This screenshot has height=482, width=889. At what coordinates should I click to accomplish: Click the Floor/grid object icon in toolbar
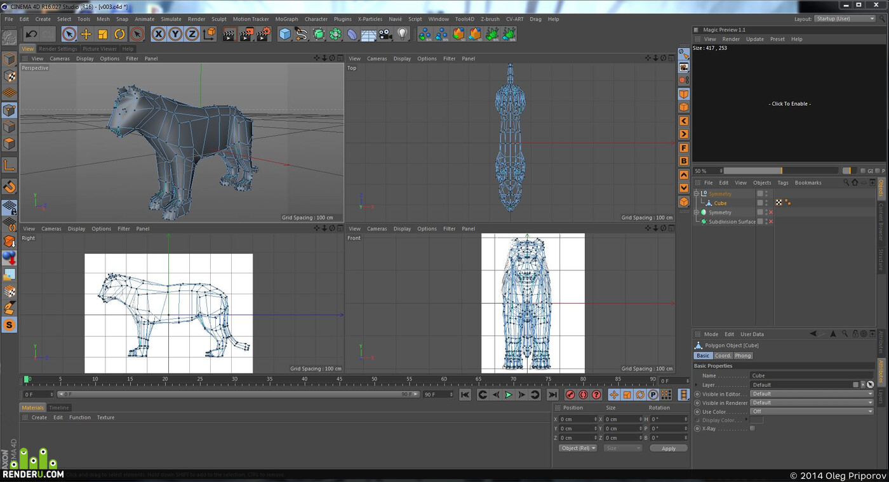tap(369, 34)
